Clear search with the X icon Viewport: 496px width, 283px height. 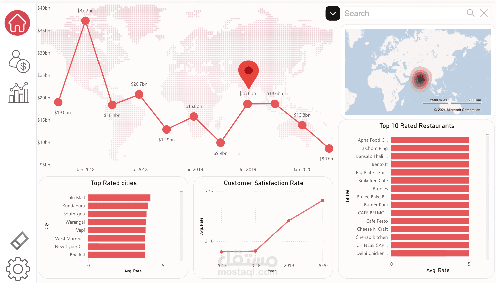484,13
